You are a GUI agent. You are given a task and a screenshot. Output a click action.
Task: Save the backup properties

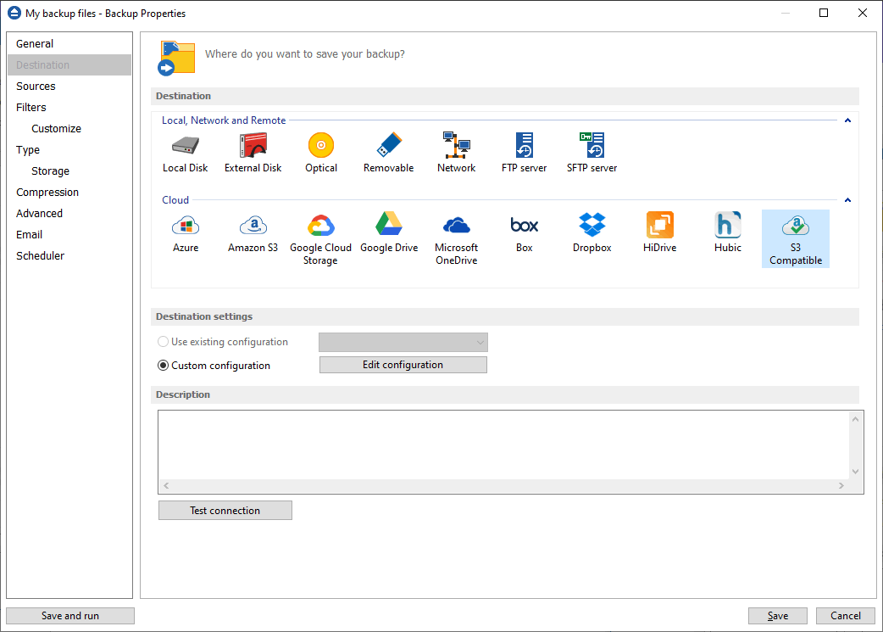(x=778, y=616)
